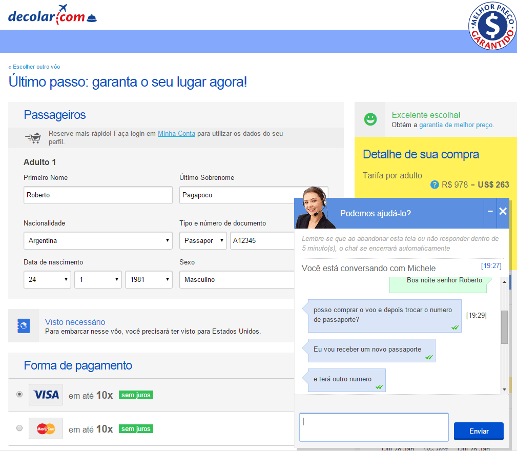Click the blue question mark help icon
Viewport: 517px width, 451px height.
point(435,184)
